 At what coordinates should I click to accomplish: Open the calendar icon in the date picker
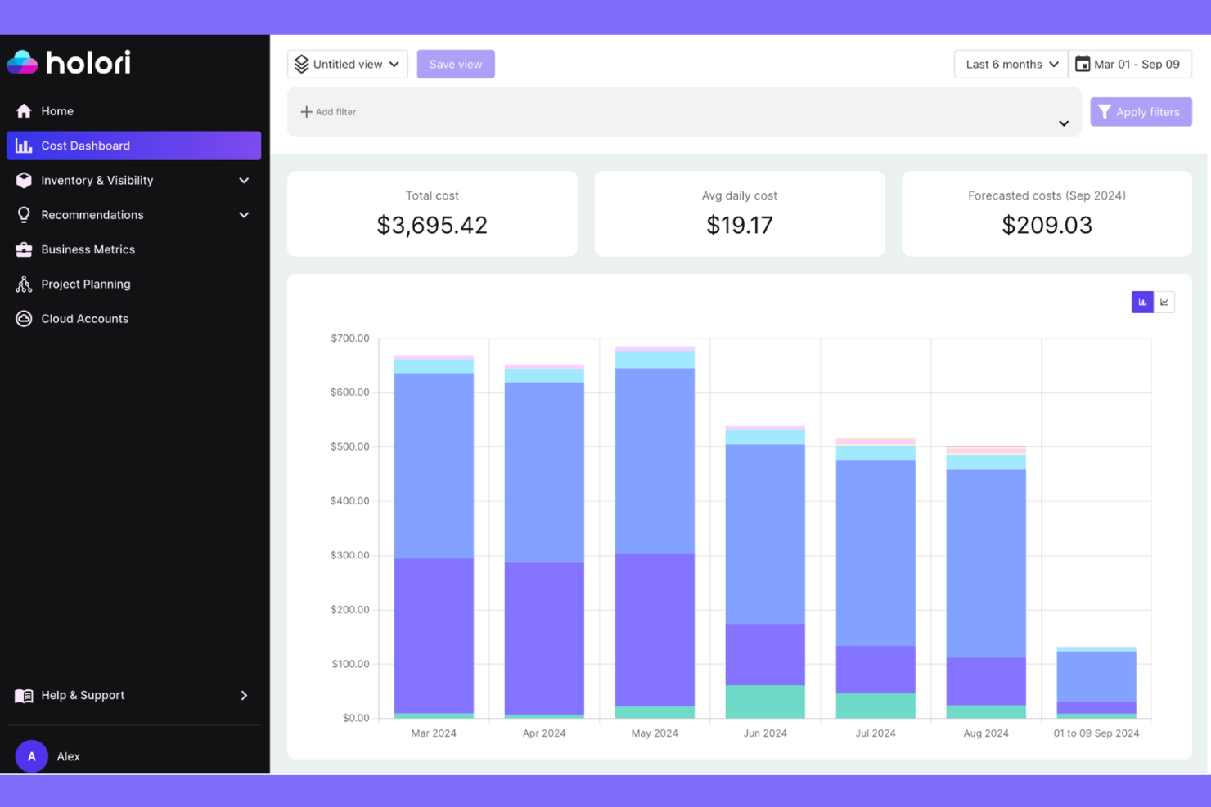[x=1083, y=63]
